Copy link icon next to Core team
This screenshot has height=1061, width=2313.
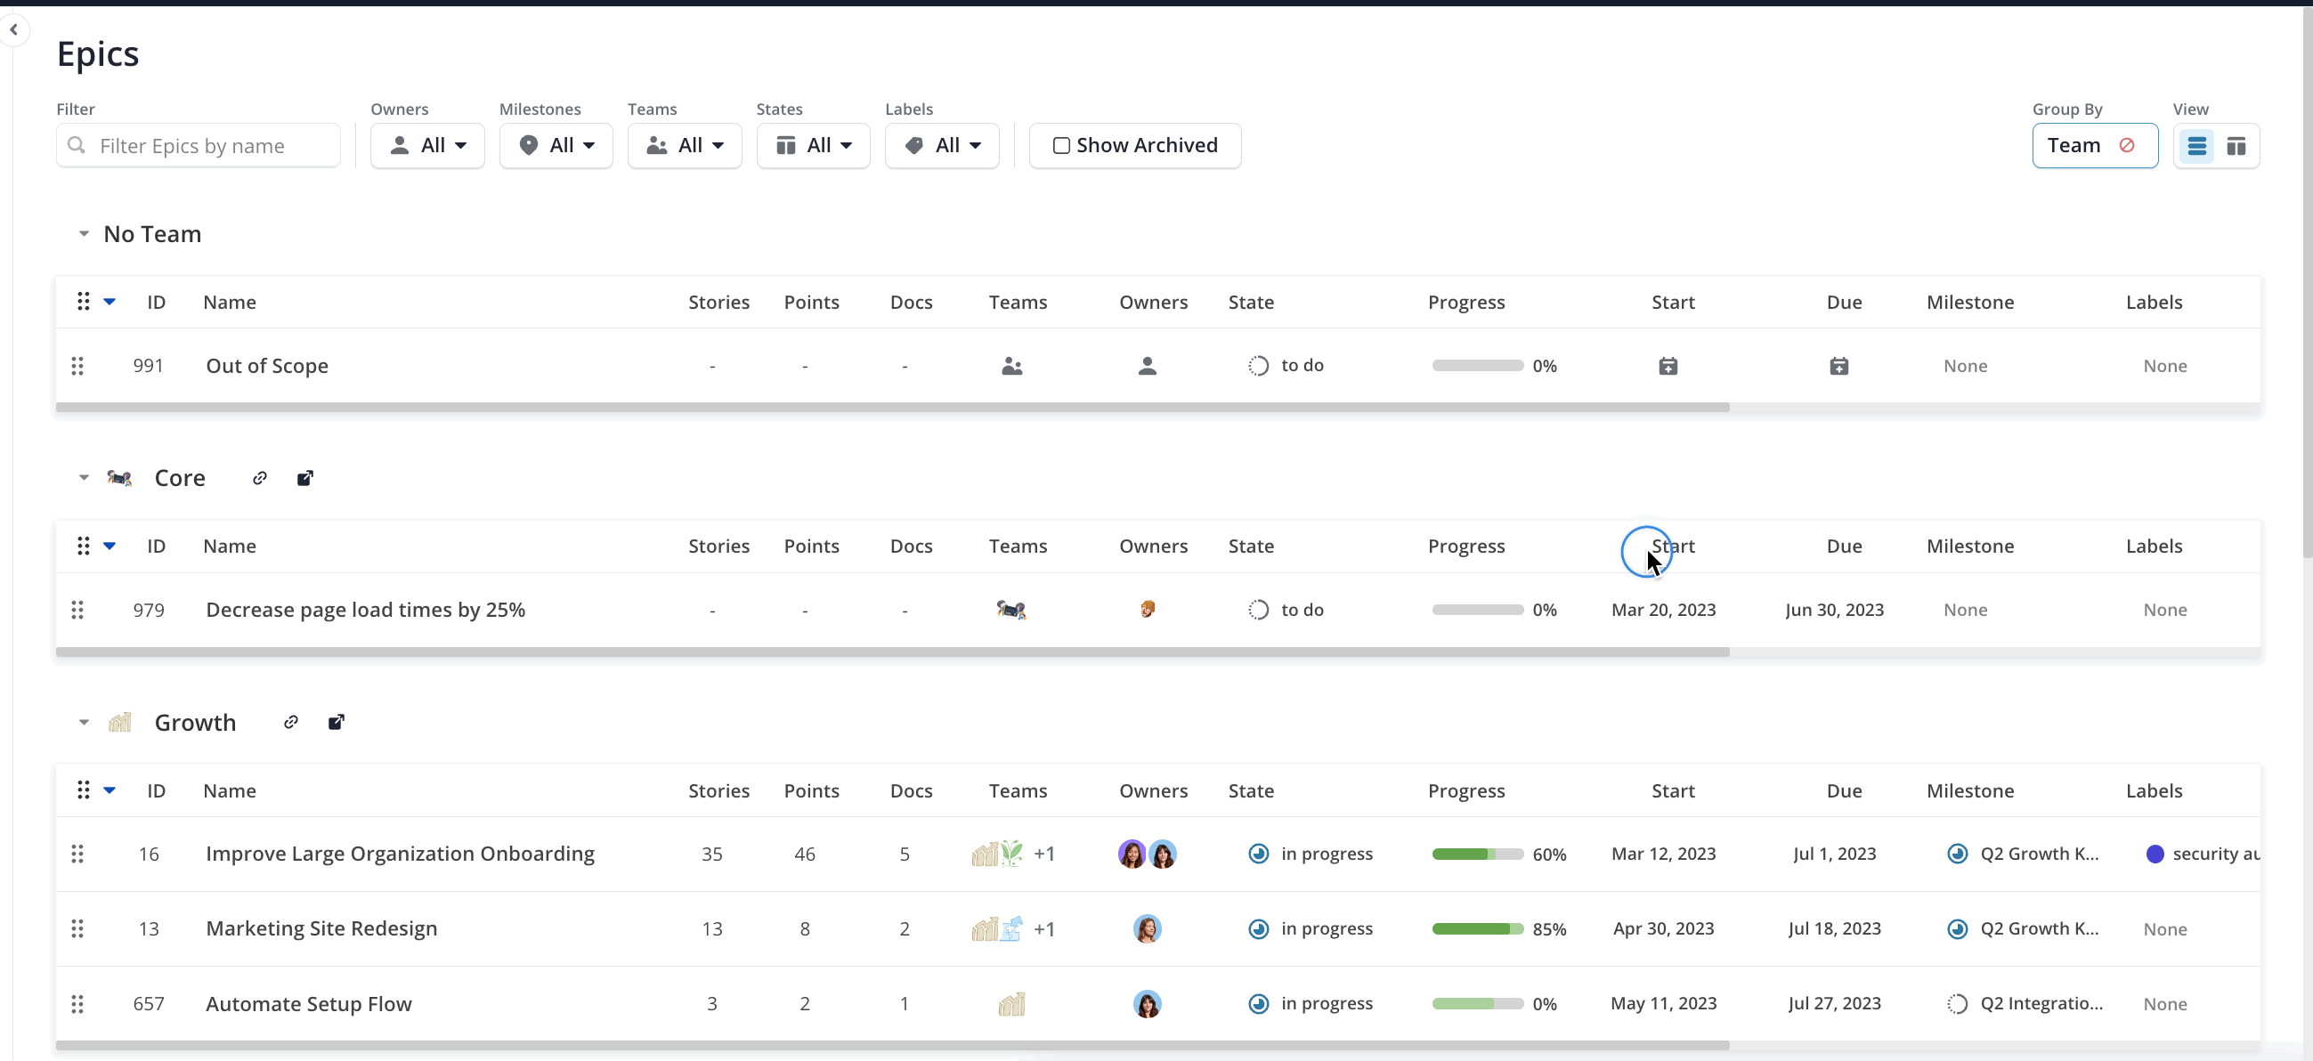pos(259,478)
